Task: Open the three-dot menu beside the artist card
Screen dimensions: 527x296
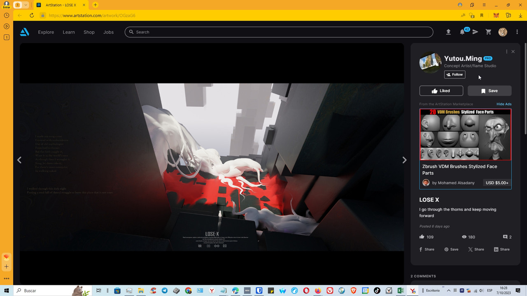Action: pos(506,51)
